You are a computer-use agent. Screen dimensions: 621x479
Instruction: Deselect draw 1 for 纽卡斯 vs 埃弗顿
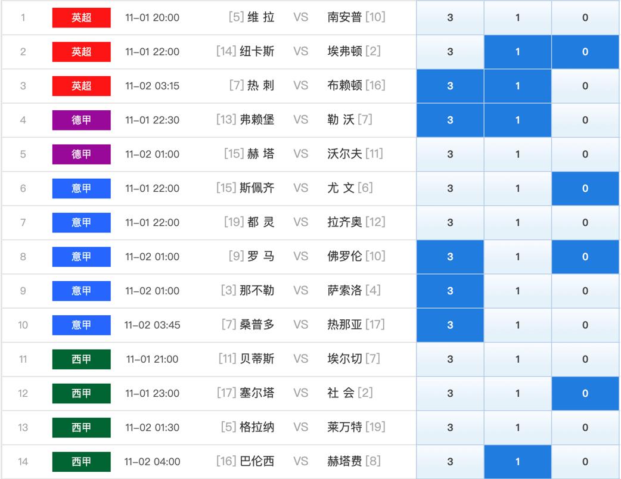point(517,52)
